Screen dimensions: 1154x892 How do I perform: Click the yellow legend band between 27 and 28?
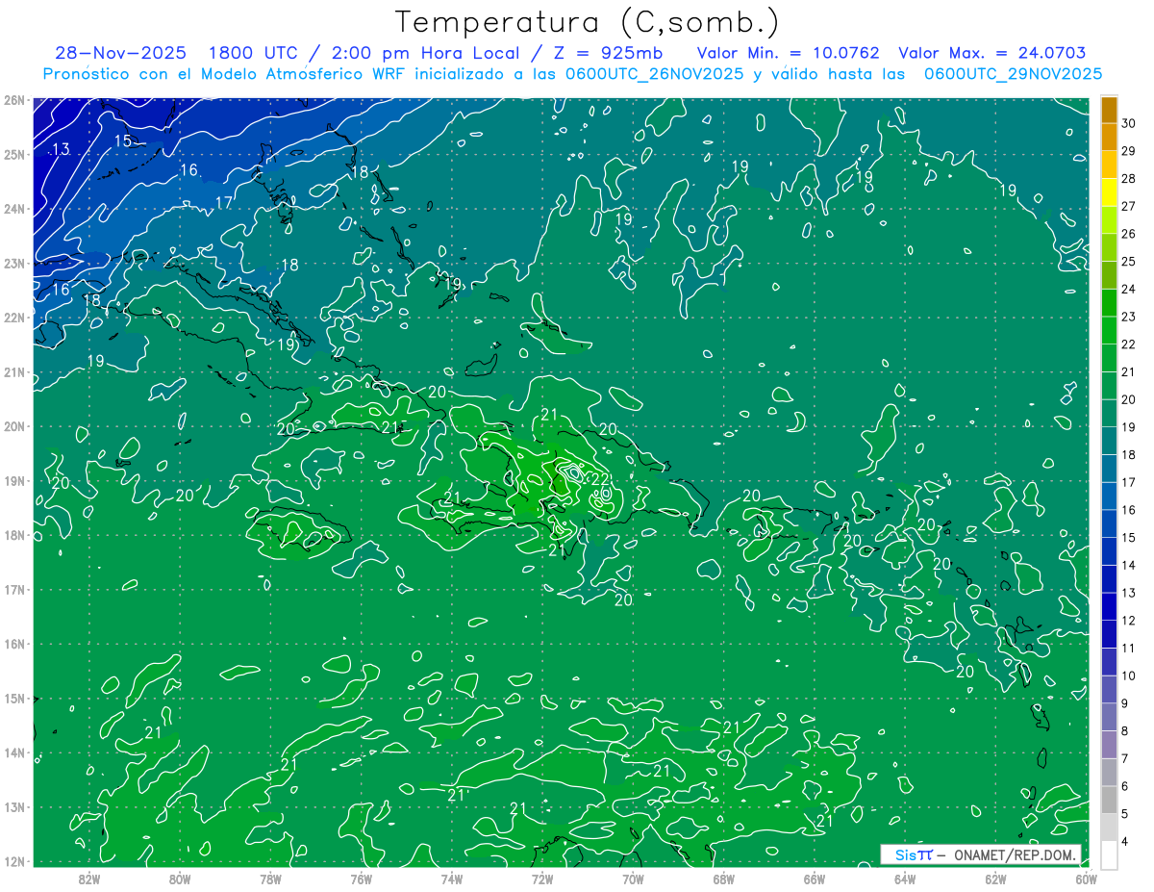[x=1109, y=192]
